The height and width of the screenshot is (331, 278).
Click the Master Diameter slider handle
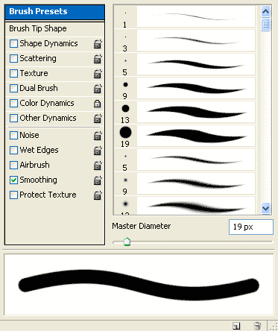point(127,242)
